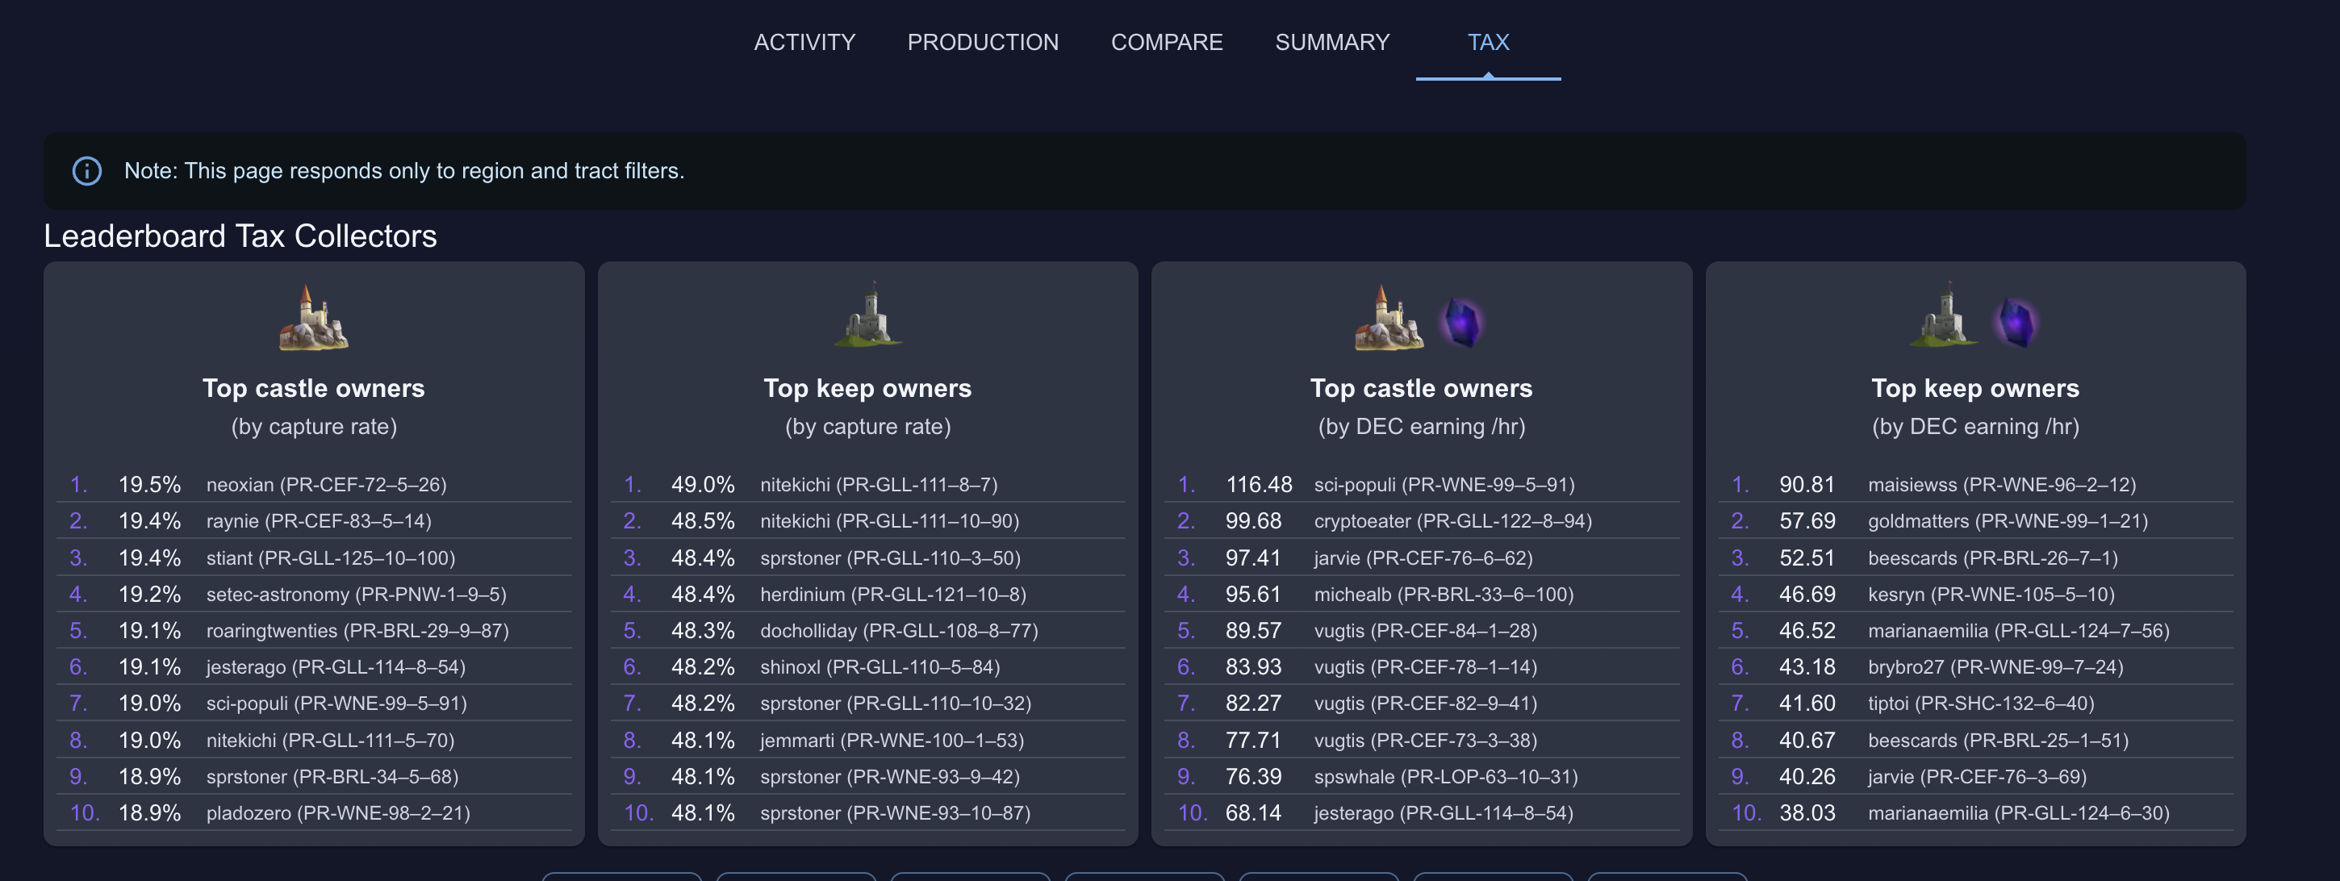Choose pladozero (PR-WNE-98–2–21) entry
Viewport: 2340px width, 881px height.
(313, 813)
